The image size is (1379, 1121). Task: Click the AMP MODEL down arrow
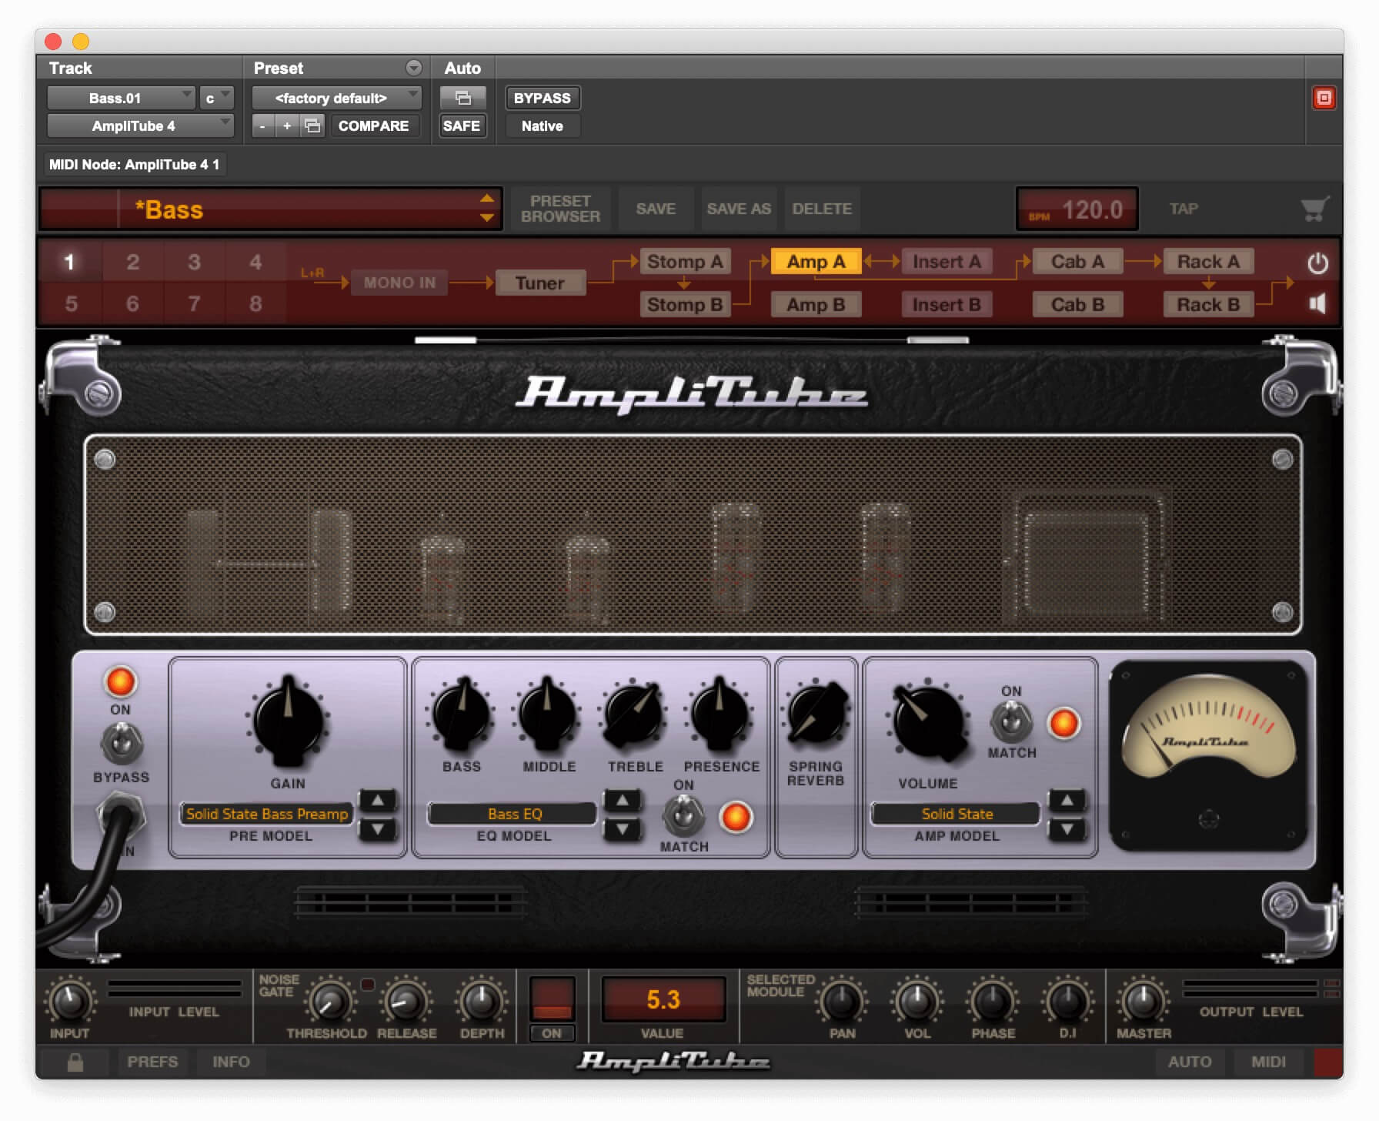click(1067, 829)
